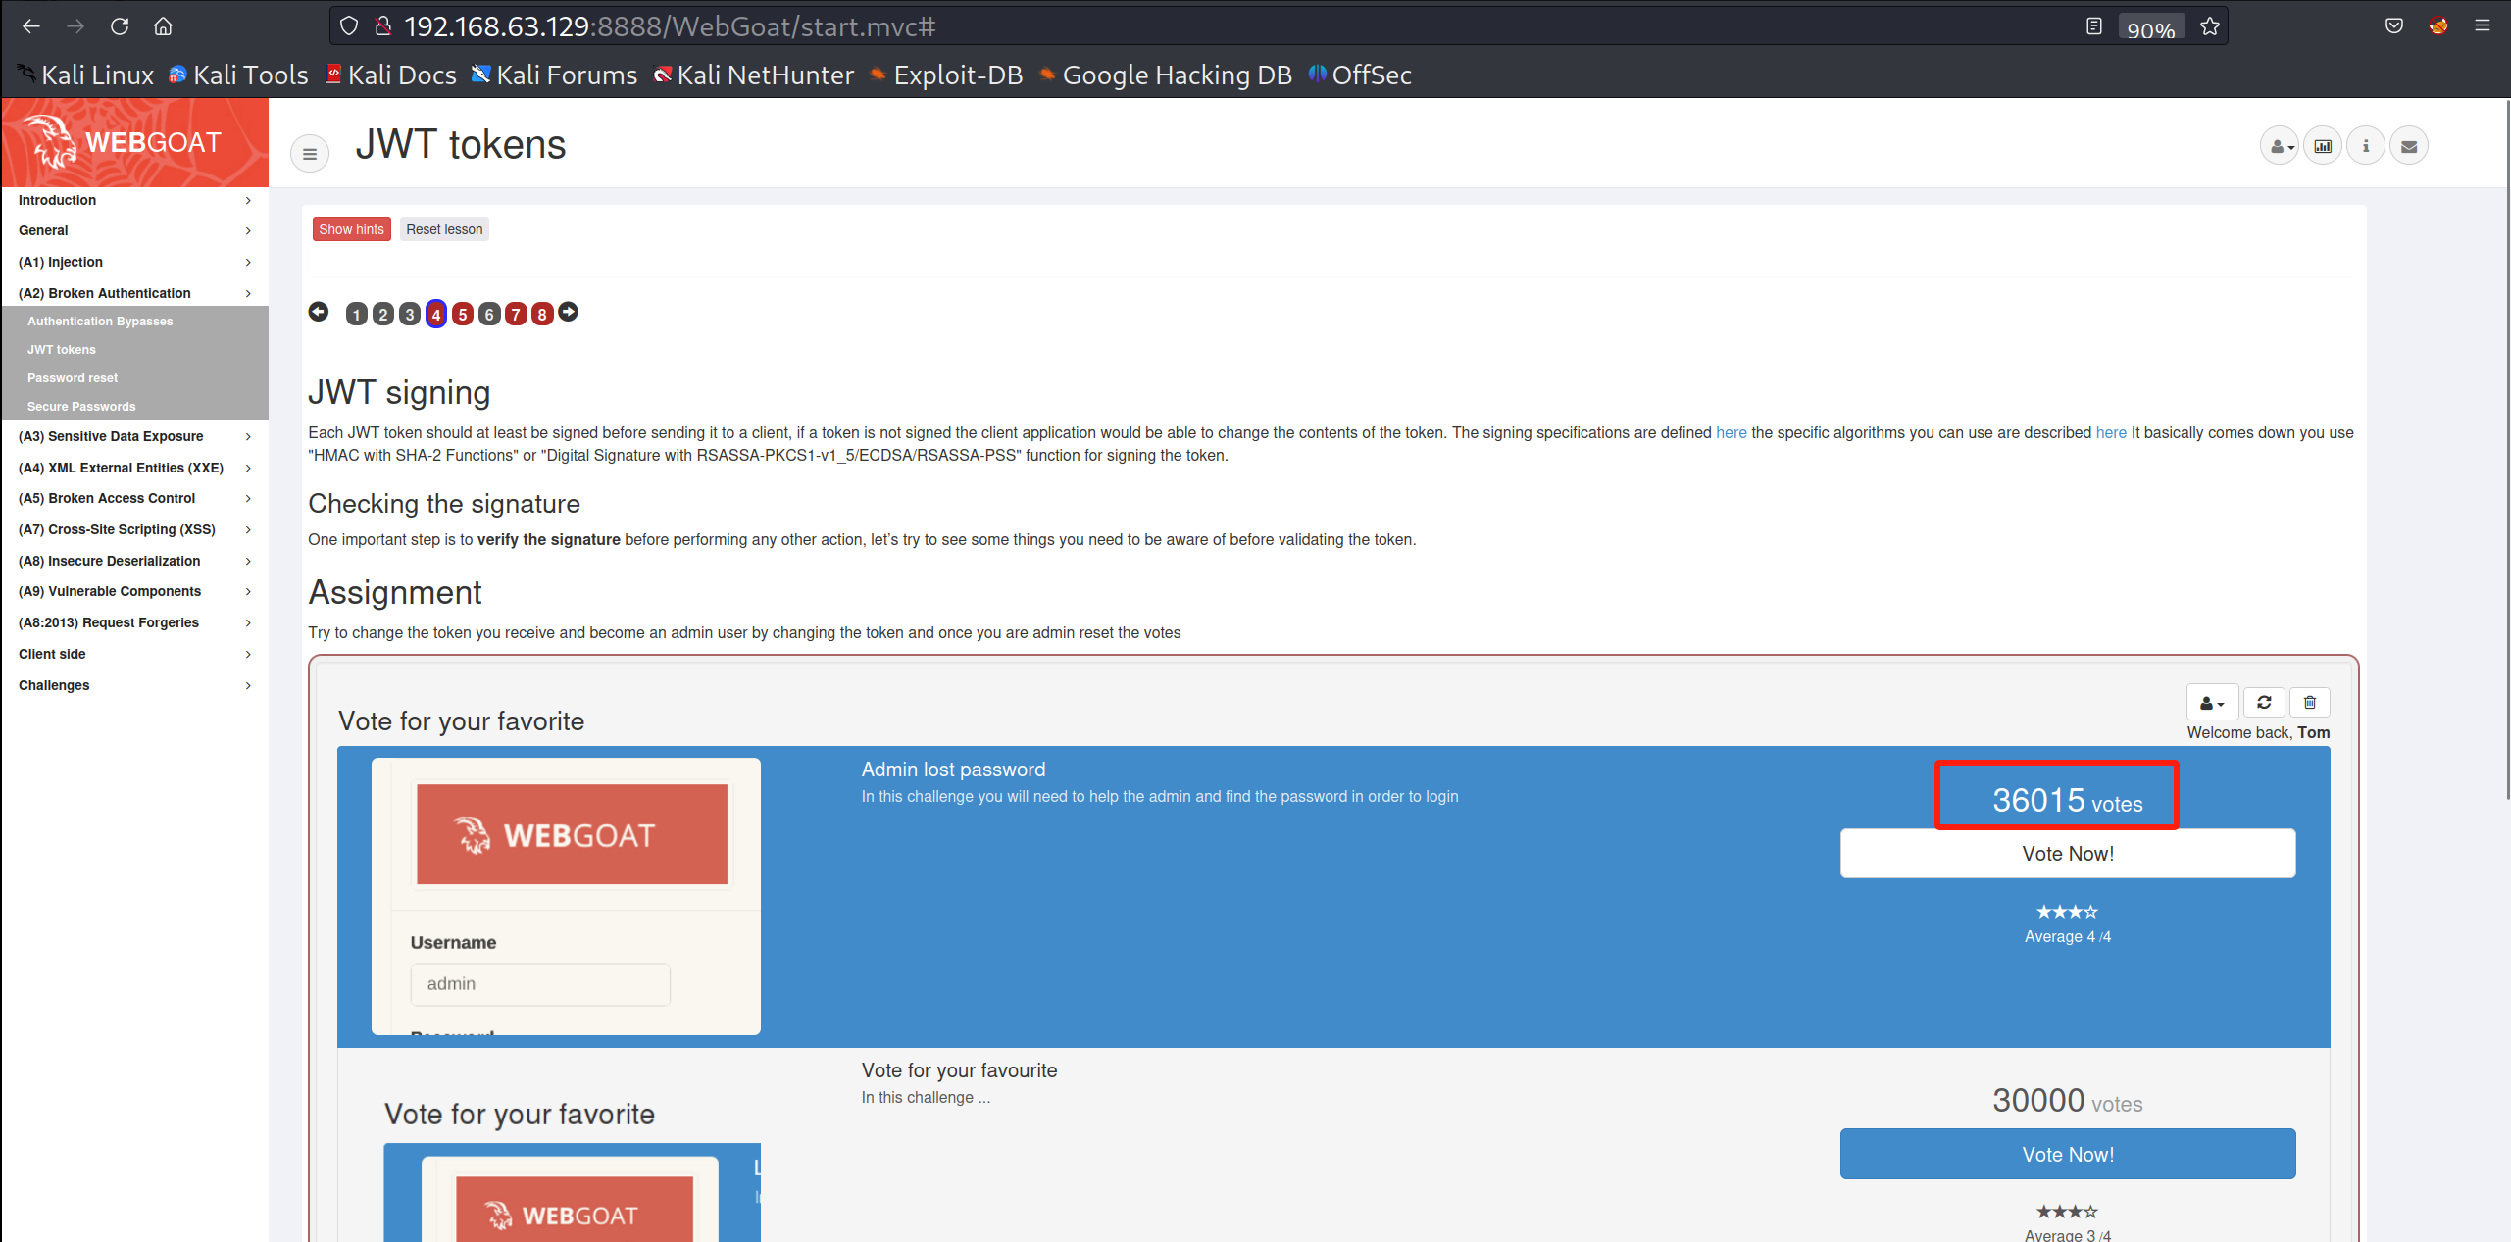Click the admin username input field
Image resolution: width=2511 pixels, height=1242 pixels.
click(540, 983)
